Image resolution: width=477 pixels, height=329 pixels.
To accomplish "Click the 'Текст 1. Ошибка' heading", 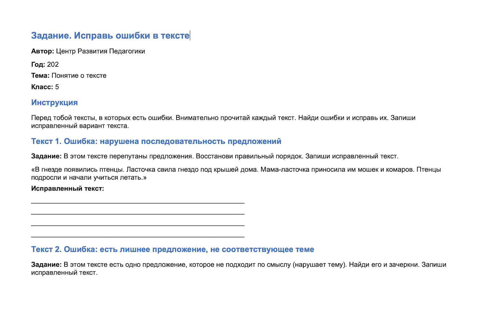I will (156, 141).
